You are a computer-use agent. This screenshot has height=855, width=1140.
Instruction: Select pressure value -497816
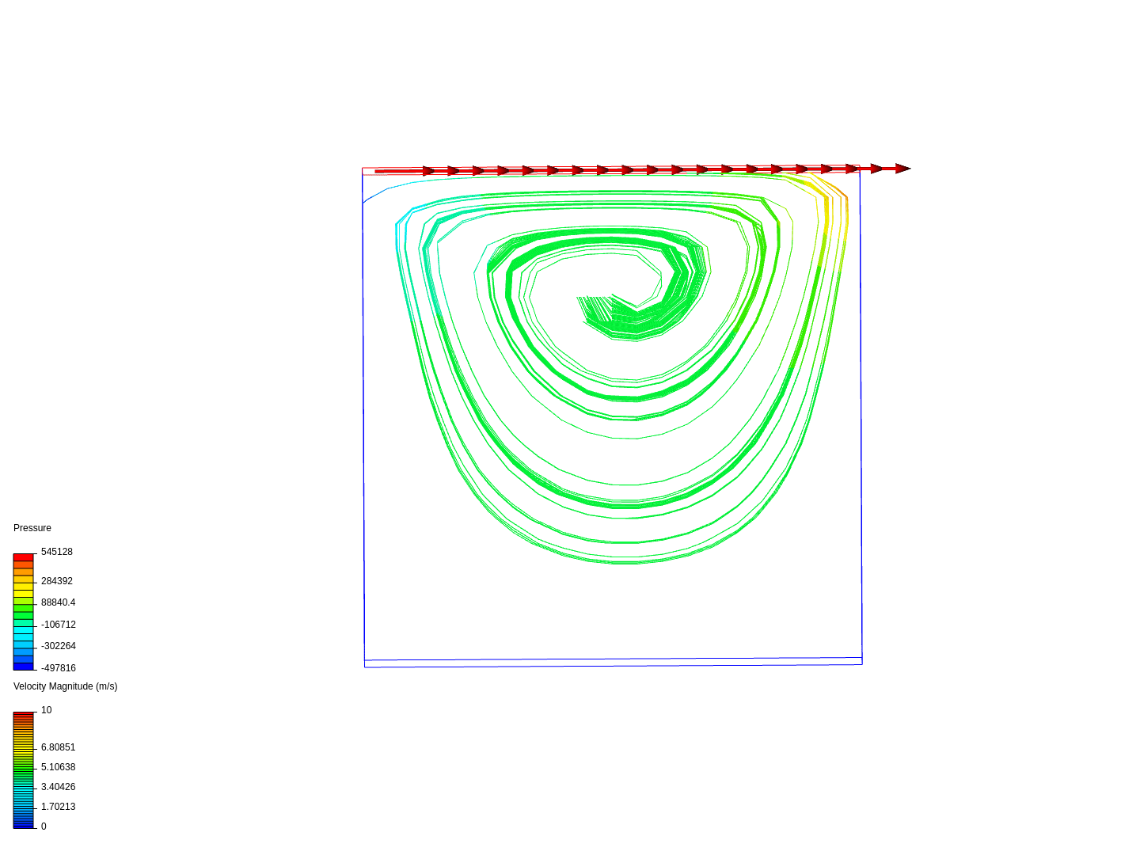pos(59,668)
